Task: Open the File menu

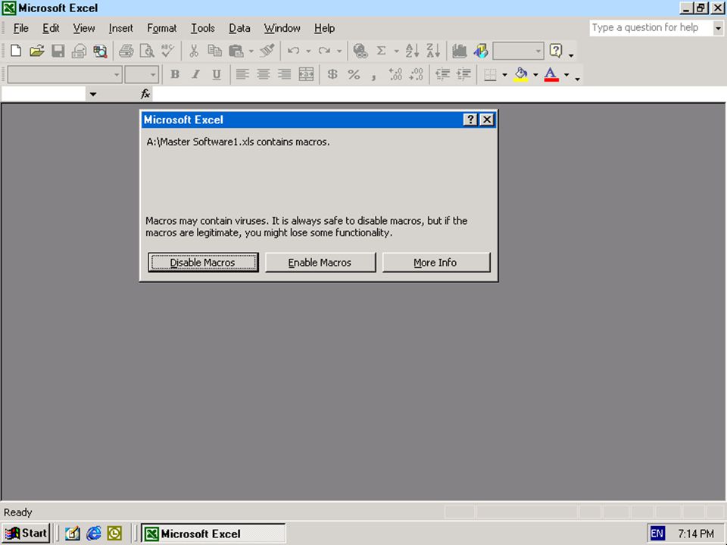Action: click(x=21, y=28)
